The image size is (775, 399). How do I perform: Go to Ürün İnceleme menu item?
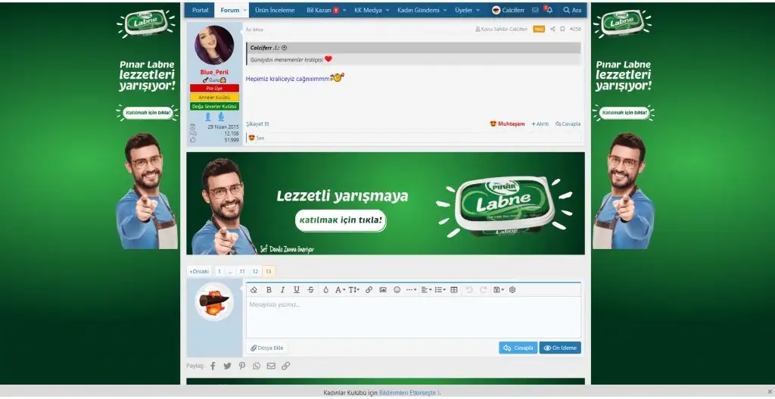(x=274, y=11)
